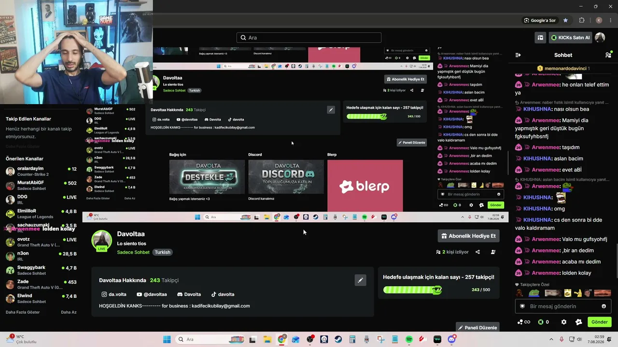Click Paneli Düzenle button
The image size is (618, 347).
[x=478, y=327]
